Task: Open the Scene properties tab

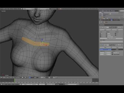Action: coord(106,20)
